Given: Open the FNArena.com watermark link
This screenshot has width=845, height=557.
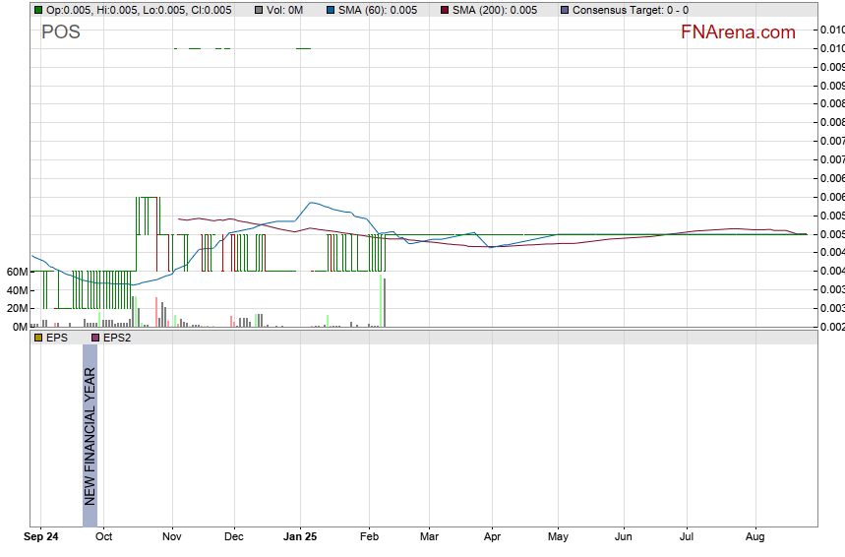Looking at the screenshot, I should pyautogui.click(x=738, y=32).
